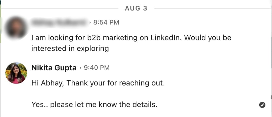Click the blurred sender's profile picture
Screen dimensions: 272x117
[x=16, y=27]
